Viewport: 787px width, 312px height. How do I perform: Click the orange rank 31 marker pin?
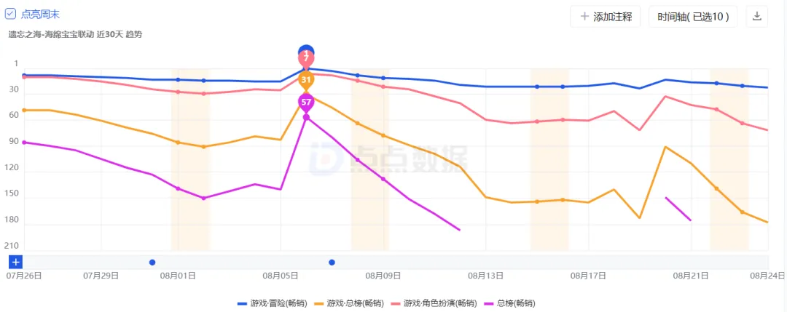pyautogui.click(x=306, y=80)
